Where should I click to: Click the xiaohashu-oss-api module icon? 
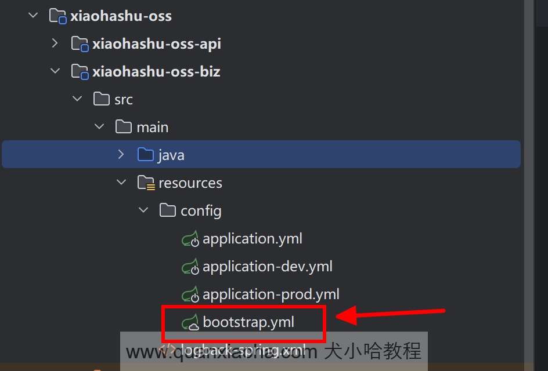tap(80, 44)
